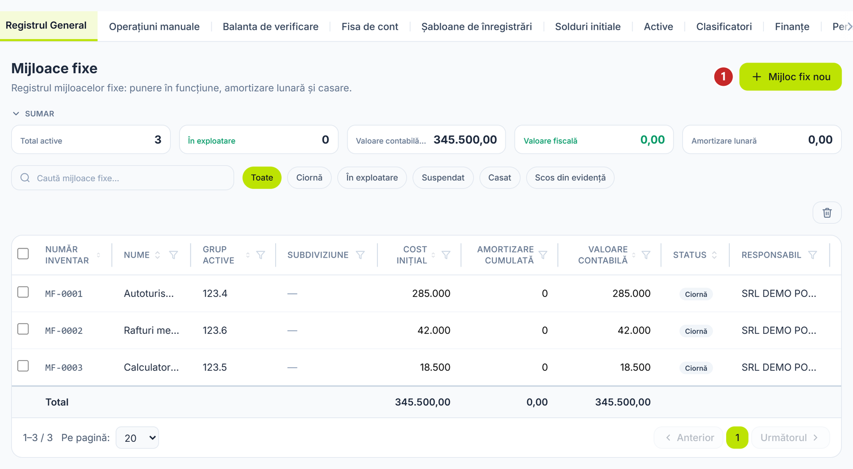Collapse the SUMAR section

click(x=33, y=114)
